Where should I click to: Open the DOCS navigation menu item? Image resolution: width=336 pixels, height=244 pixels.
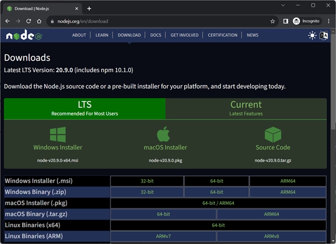[x=156, y=35]
